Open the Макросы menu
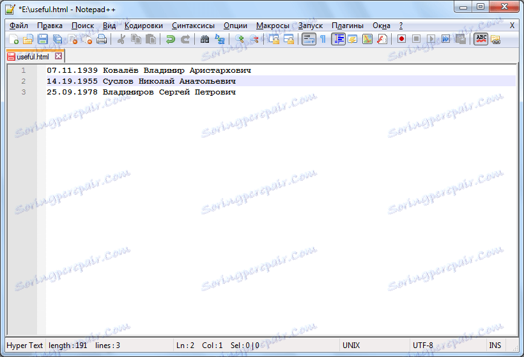Viewport: 524px width, 357px height. (272, 26)
